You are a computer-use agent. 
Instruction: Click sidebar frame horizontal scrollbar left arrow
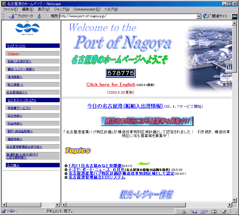4,205
